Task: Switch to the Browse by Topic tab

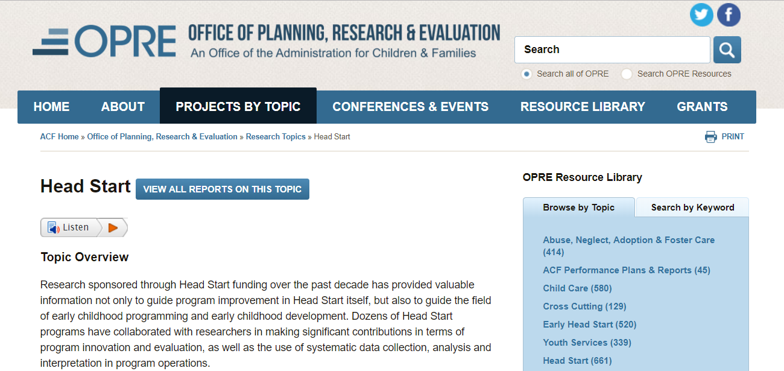Action: [578, 208]
